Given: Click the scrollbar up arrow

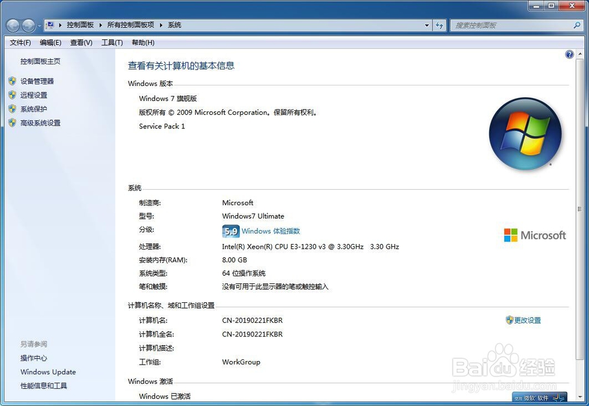Looking at the screenshot, I should click(x=580, y=54).
